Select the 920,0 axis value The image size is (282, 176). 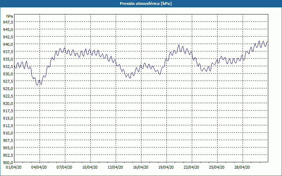(8, 103)
